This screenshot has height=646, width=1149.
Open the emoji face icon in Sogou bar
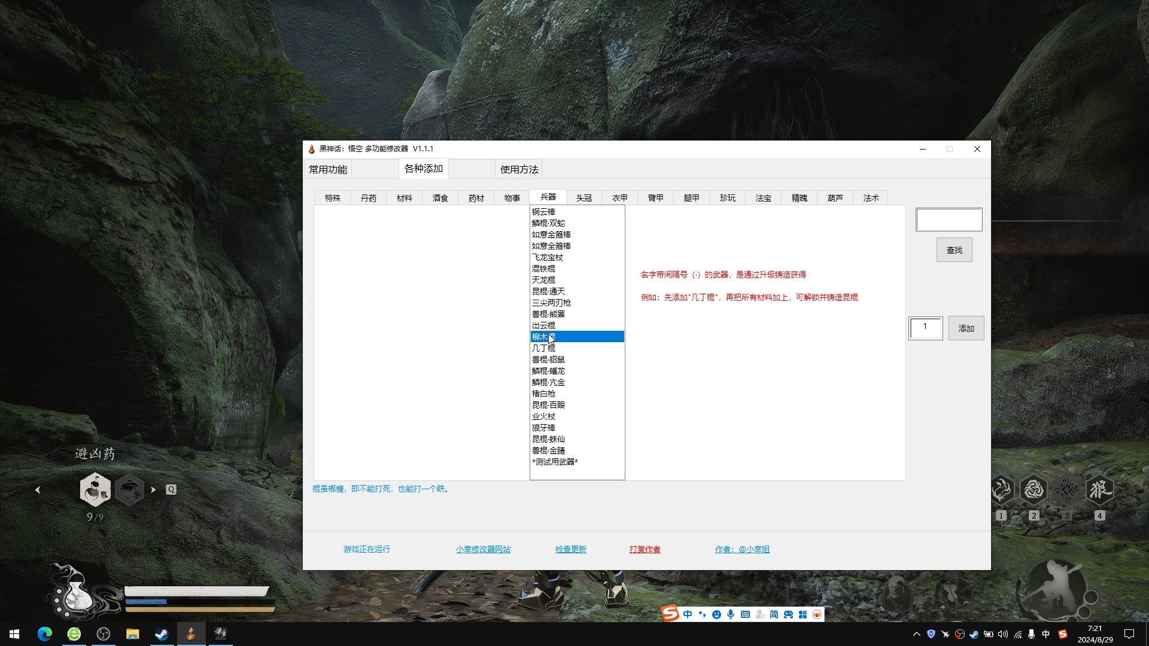pos(716,614)
